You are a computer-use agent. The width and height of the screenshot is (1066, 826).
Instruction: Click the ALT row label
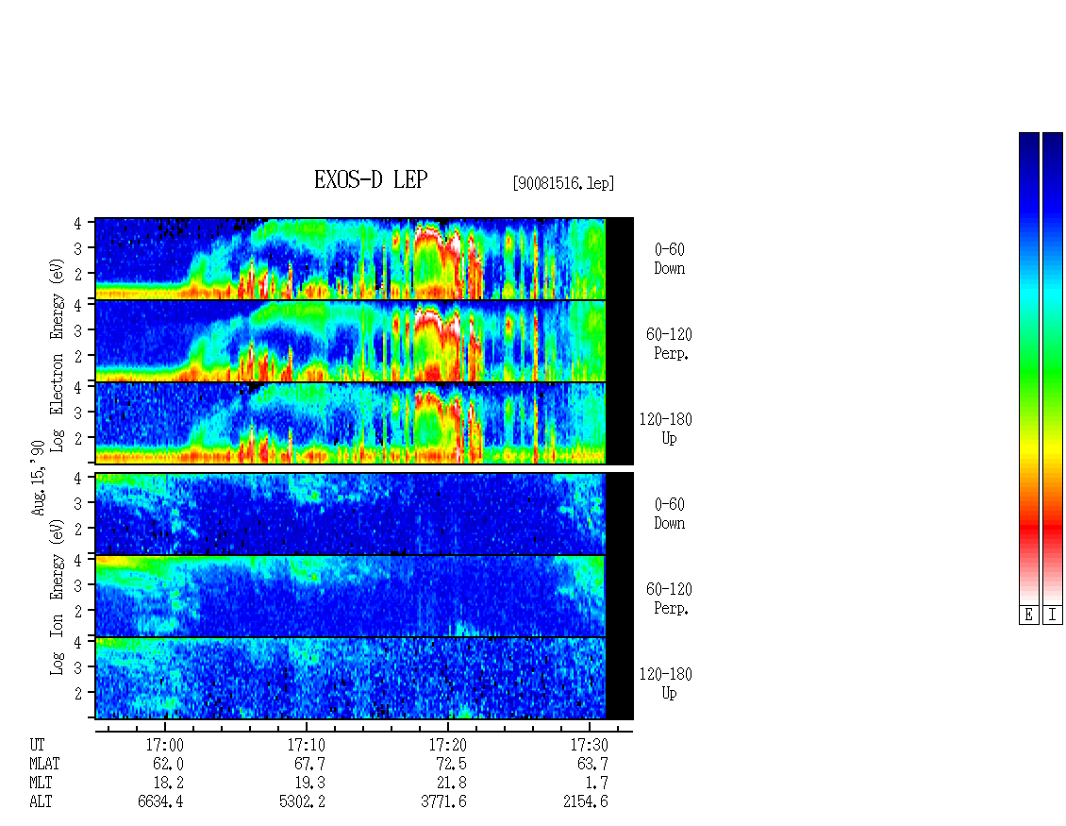(x=41, y=801)
